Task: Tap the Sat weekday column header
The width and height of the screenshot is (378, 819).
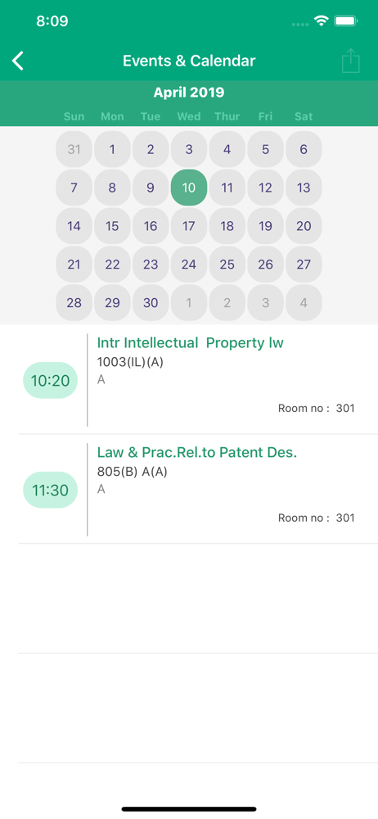Action: pos(304,116)
